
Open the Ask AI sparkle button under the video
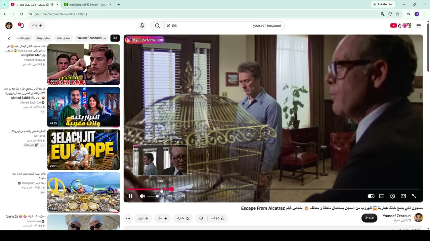coord(163,218)
